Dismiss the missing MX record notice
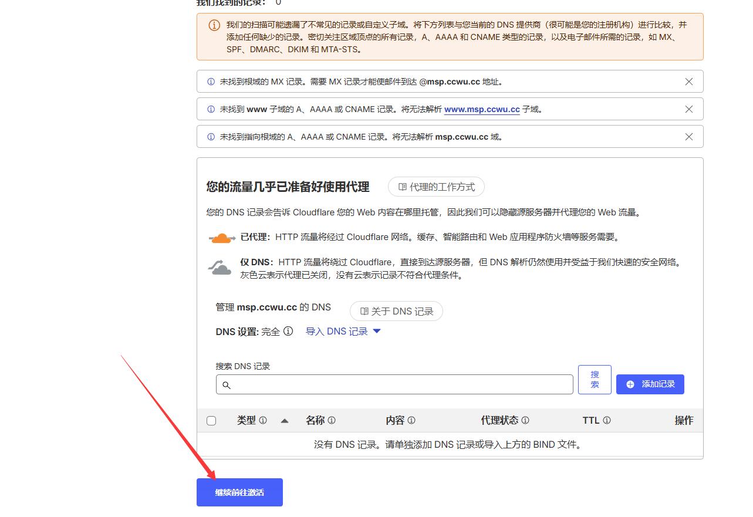Viewport: 753px width, 517px height. (x=689, y=82)
